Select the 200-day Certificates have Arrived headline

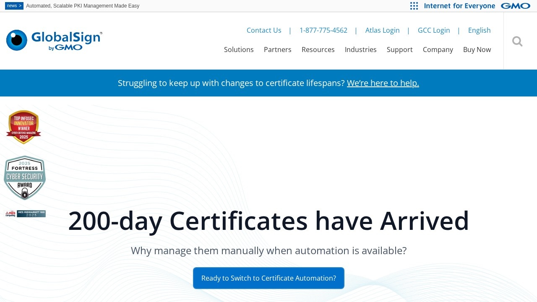point(268,221)
